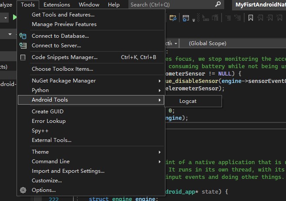Choose Connect to Server menu entry
The image size is (286, 201).
click(91, 46)
